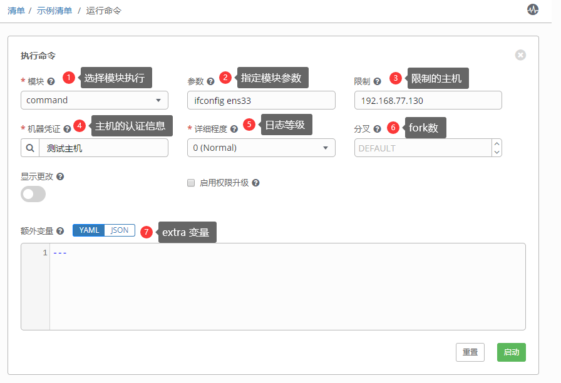This screenshot has height=383, width=561.
Task: Toggle the 显示更改 switch
Action: [x=33, y=194]
